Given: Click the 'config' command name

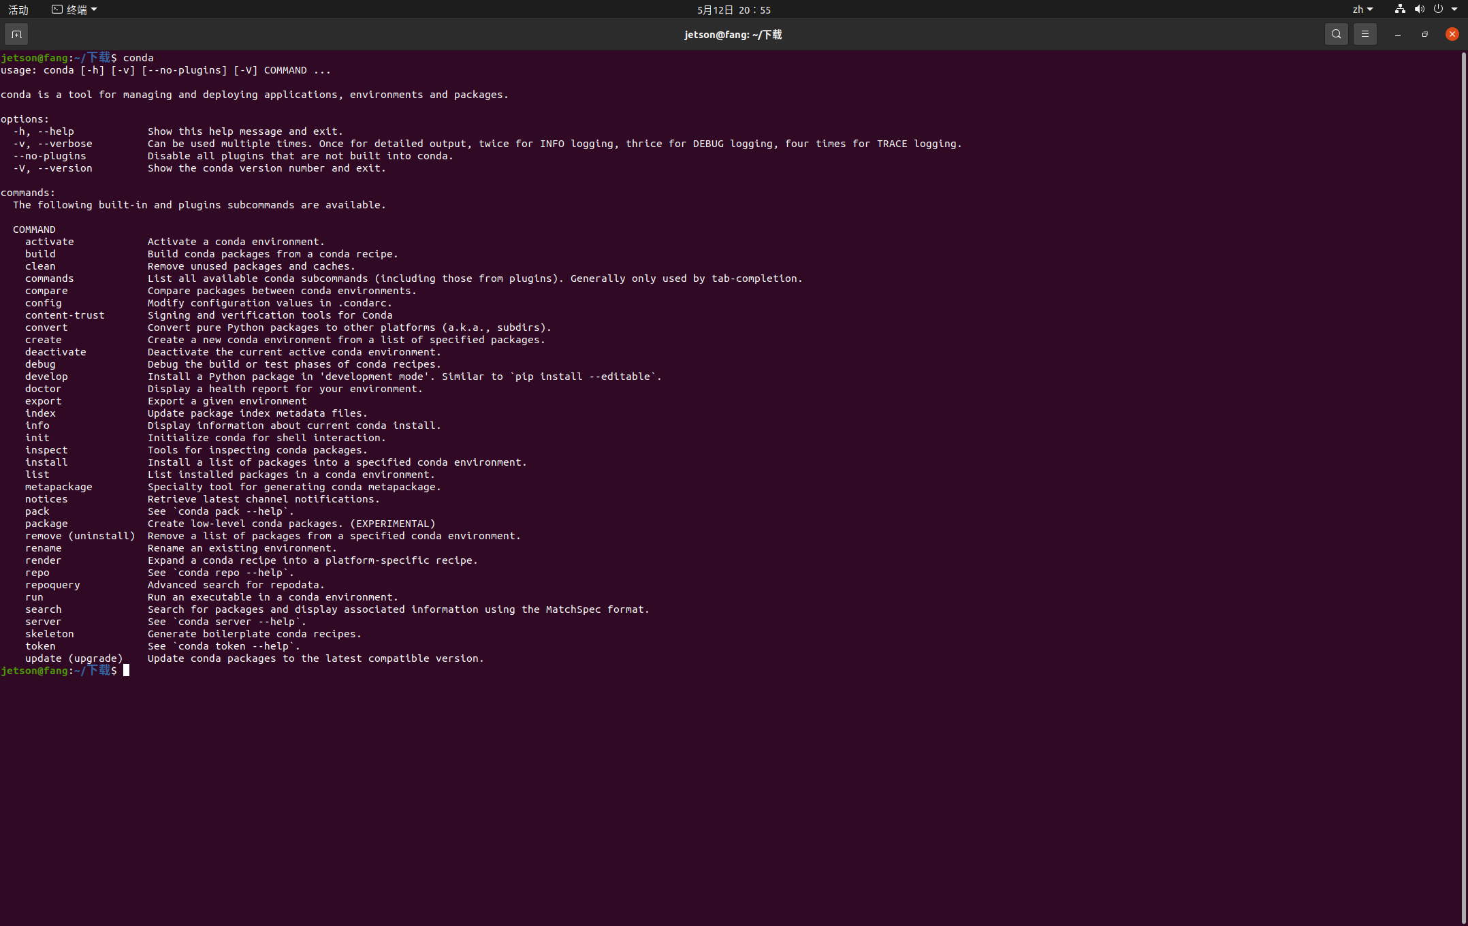Looking at the screenshot, I should 44,303.
